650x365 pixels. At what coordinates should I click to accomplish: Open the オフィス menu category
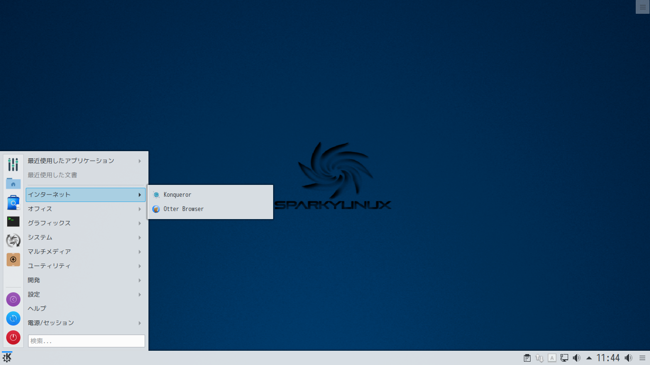86,209
